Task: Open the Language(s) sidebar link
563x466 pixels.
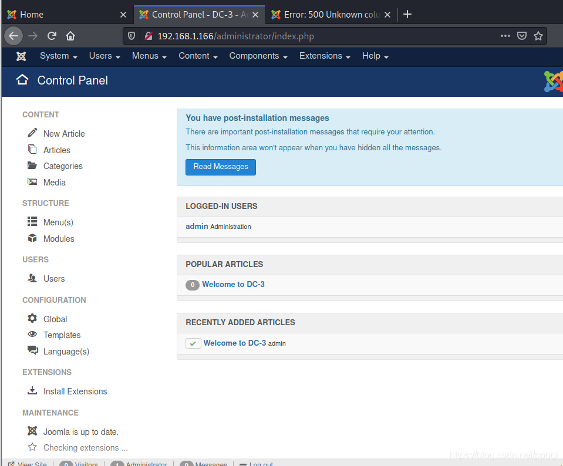Action: tap(66, 352)
